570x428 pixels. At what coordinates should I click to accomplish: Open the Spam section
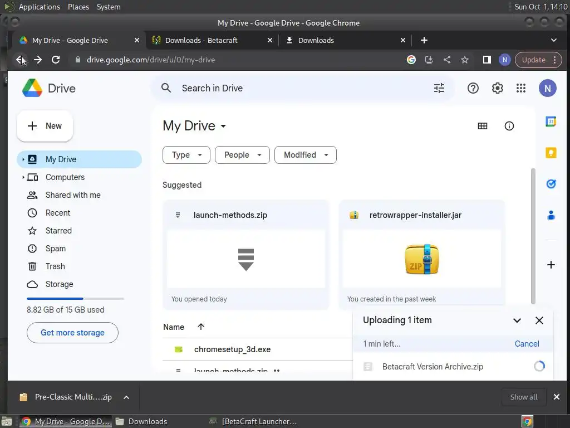point(79,249)
